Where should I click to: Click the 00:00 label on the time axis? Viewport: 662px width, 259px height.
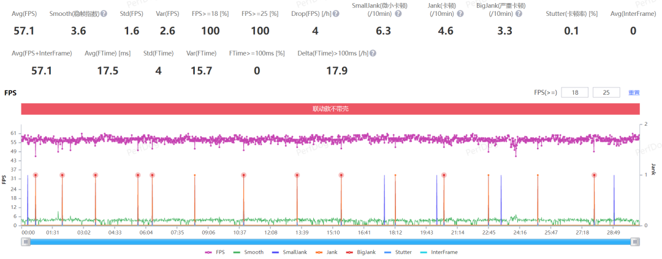[x=28, y=233]
